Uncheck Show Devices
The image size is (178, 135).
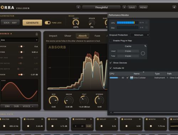click(x=111, y=63)
